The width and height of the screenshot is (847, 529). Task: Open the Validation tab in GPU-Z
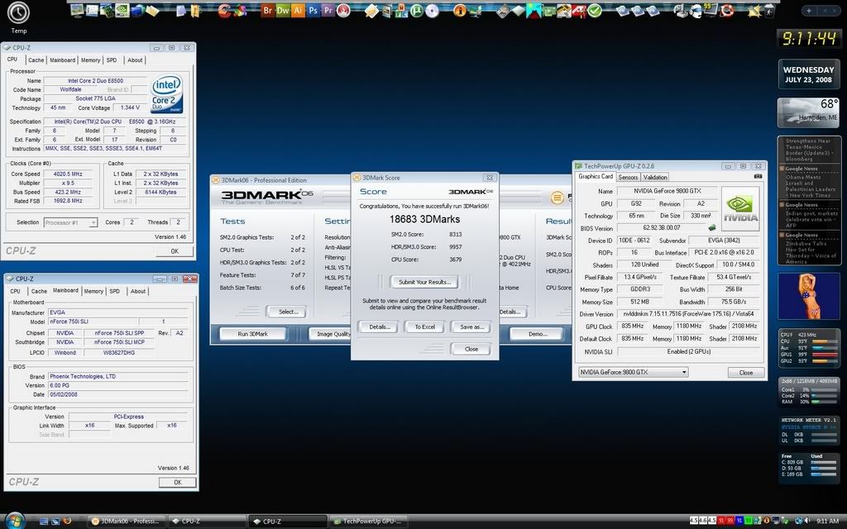coord(655,177)
